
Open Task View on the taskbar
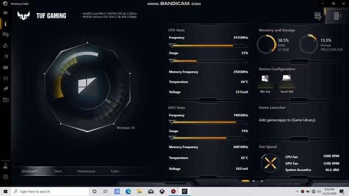tap(105, 191)
